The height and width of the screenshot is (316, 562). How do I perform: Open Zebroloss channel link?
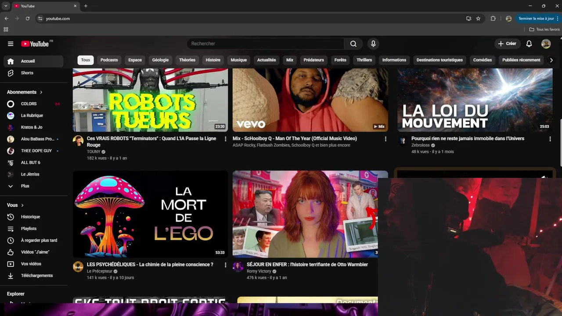(420, 145)
